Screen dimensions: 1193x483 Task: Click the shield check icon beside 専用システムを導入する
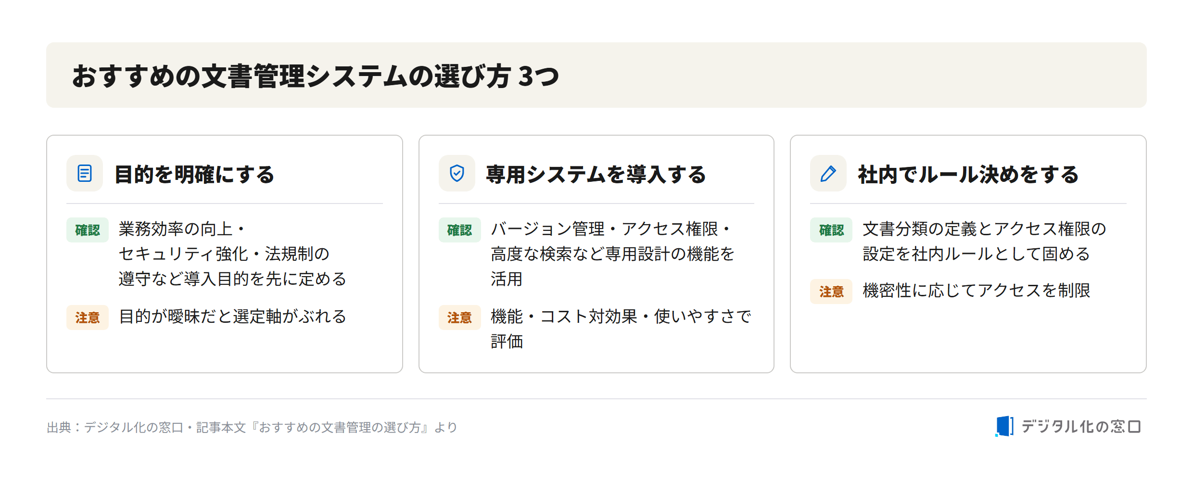[x=457, y=173]
